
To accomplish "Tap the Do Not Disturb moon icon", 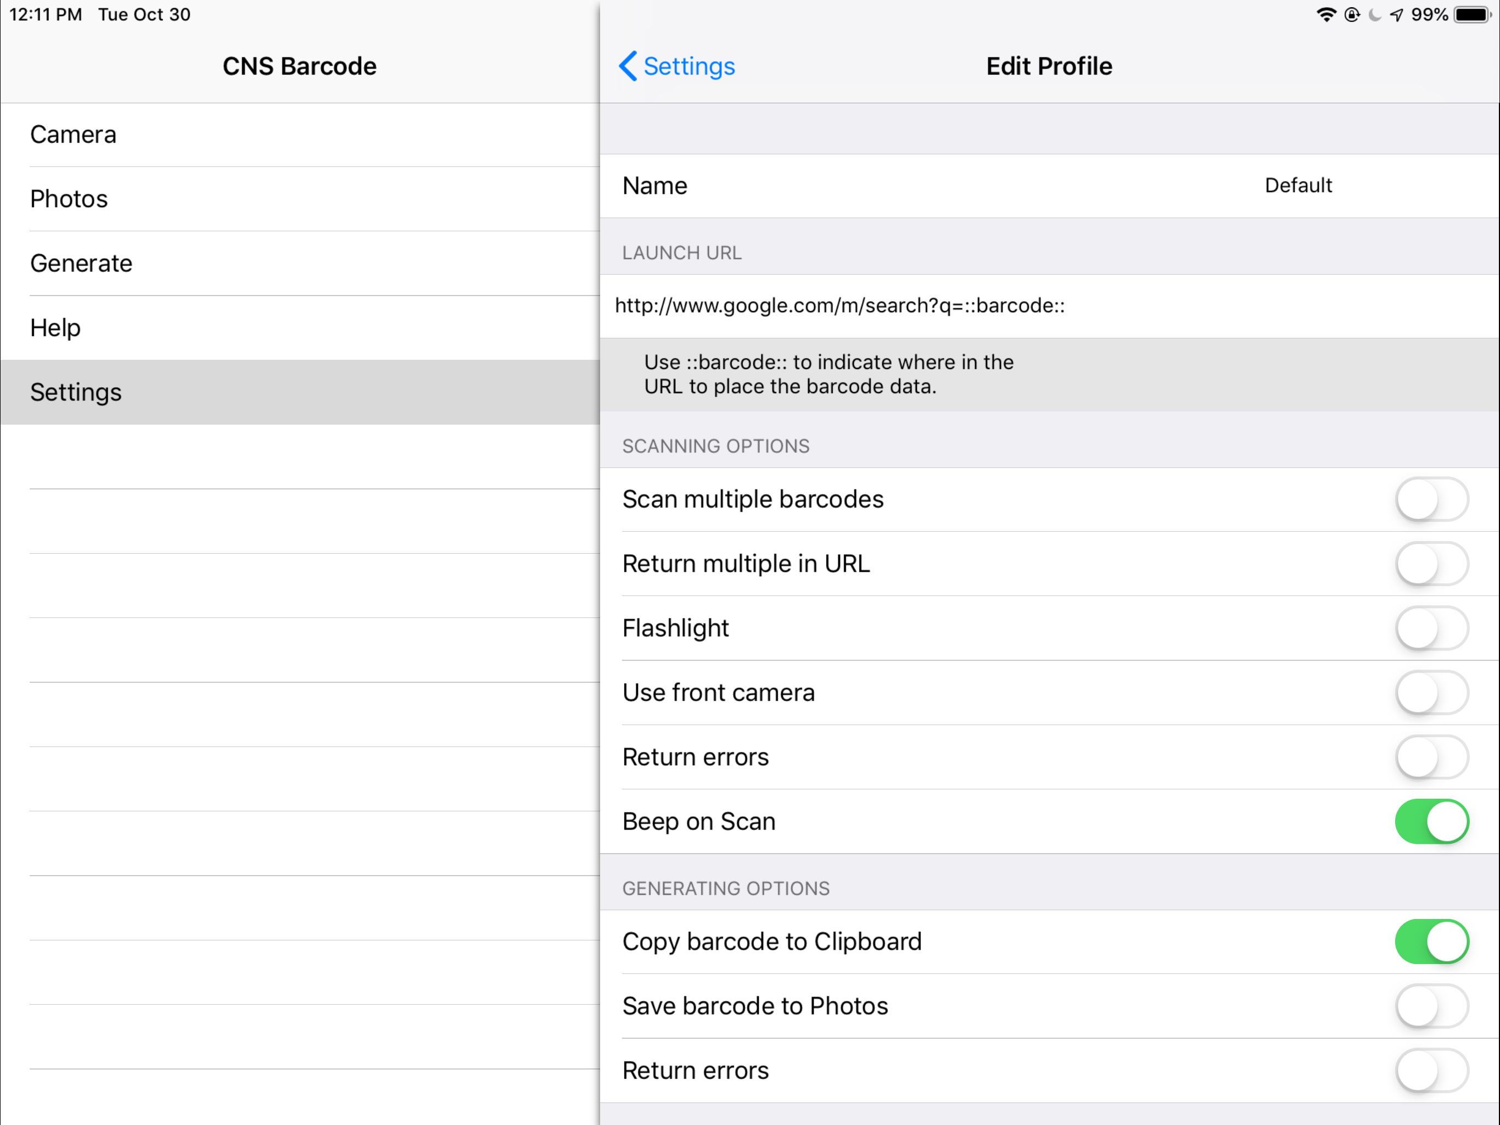I will [x=1375, y=14].
